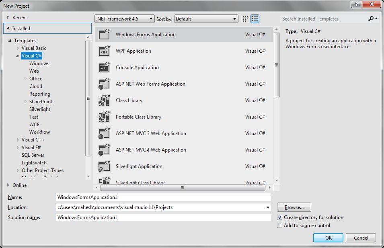
Task: Collapse the Visual C# node arrow
Action: coord(17,56)
